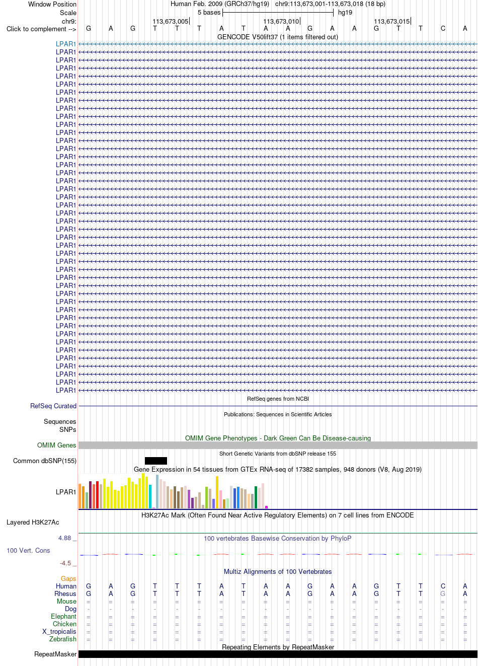The image size is (478, 666).
Task: Click the position marker 113,673,010
Action: (281, 21)
